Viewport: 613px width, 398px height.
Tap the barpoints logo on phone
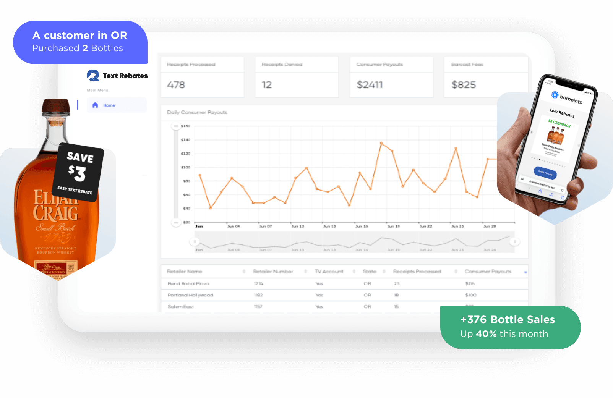555,95
